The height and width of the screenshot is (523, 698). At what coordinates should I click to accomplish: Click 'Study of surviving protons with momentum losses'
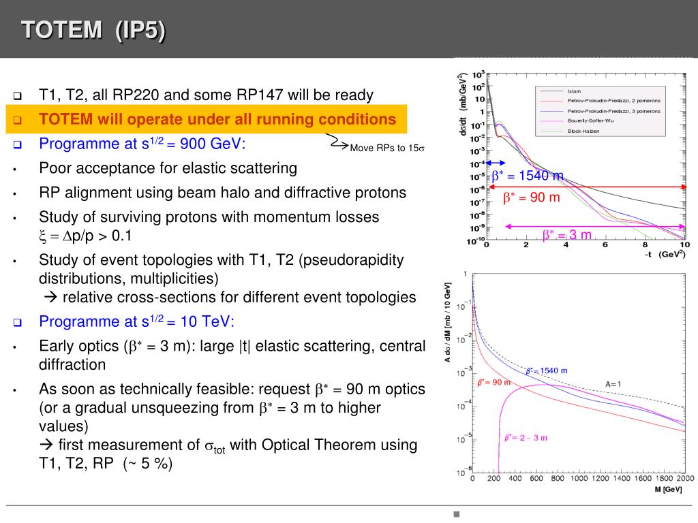click(209, 217)
